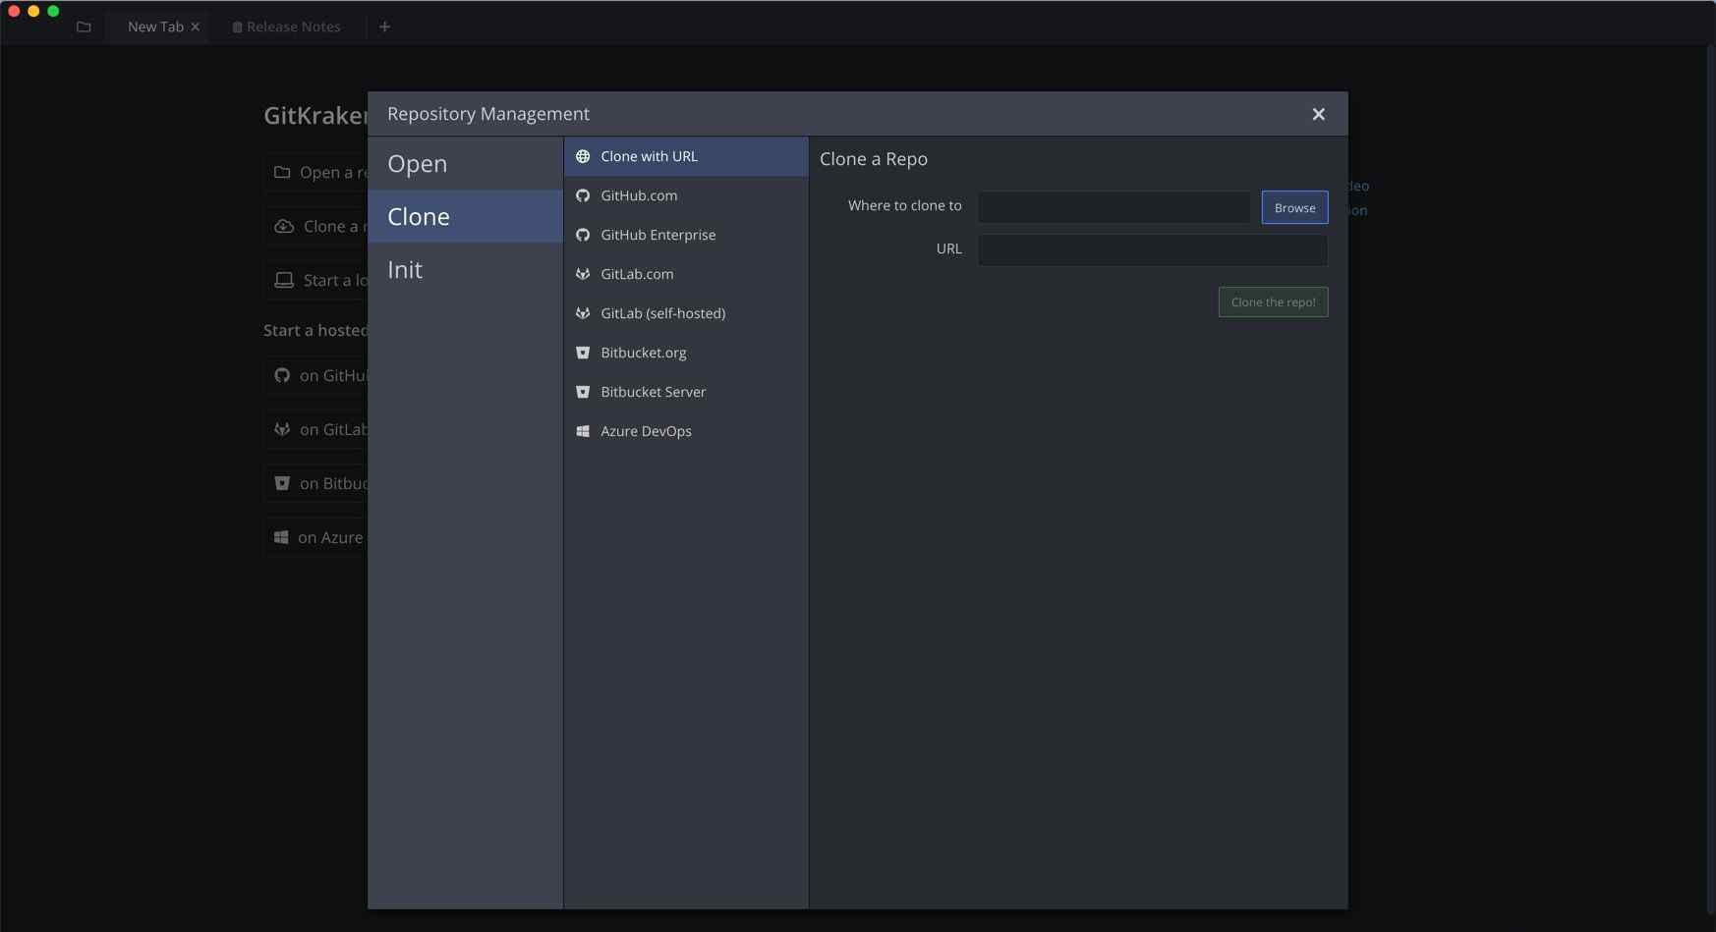The image size is (1716, 932).
Task: Click the GitLab.com fox icon
Action: tap(583, 274)
